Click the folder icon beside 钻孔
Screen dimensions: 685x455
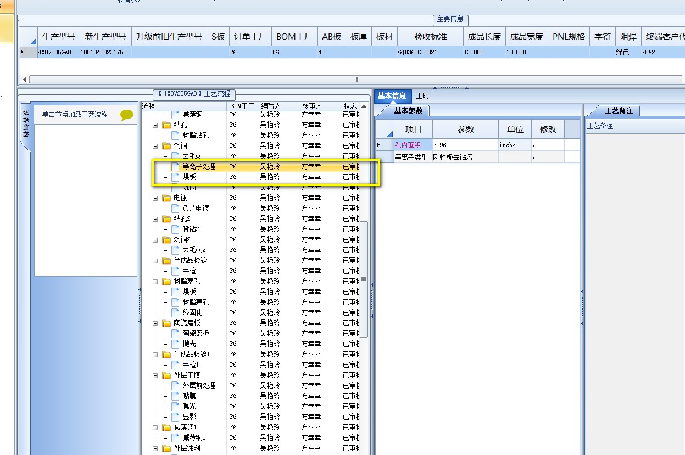coord(167,125)
